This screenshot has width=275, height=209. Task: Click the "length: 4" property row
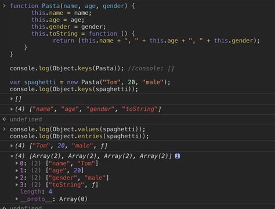[36, 192]
